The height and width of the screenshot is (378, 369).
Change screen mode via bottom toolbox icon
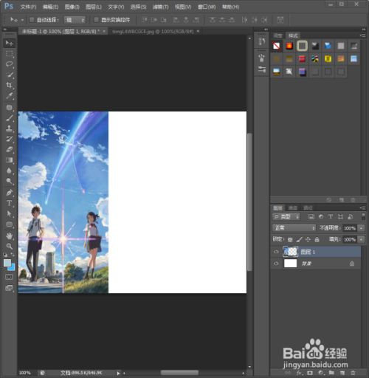pos(9,288)
